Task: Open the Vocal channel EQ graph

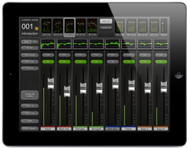Action: (x=48, y=44)
